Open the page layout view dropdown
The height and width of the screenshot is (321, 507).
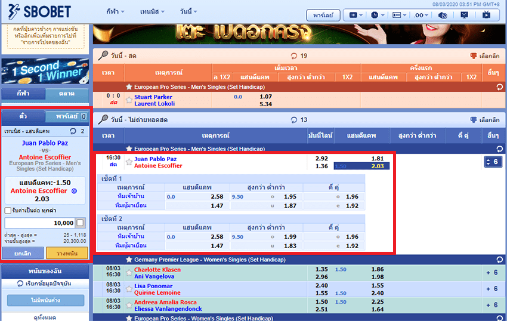point(399,15)
